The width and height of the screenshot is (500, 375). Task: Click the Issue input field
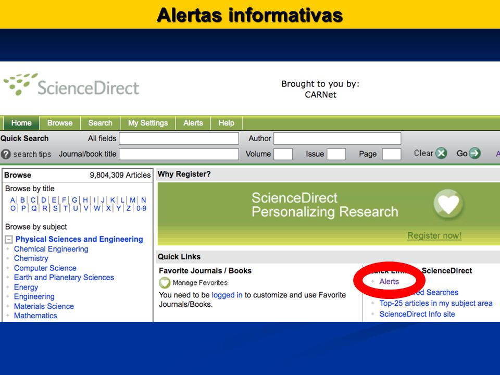[x=336, y=154]
